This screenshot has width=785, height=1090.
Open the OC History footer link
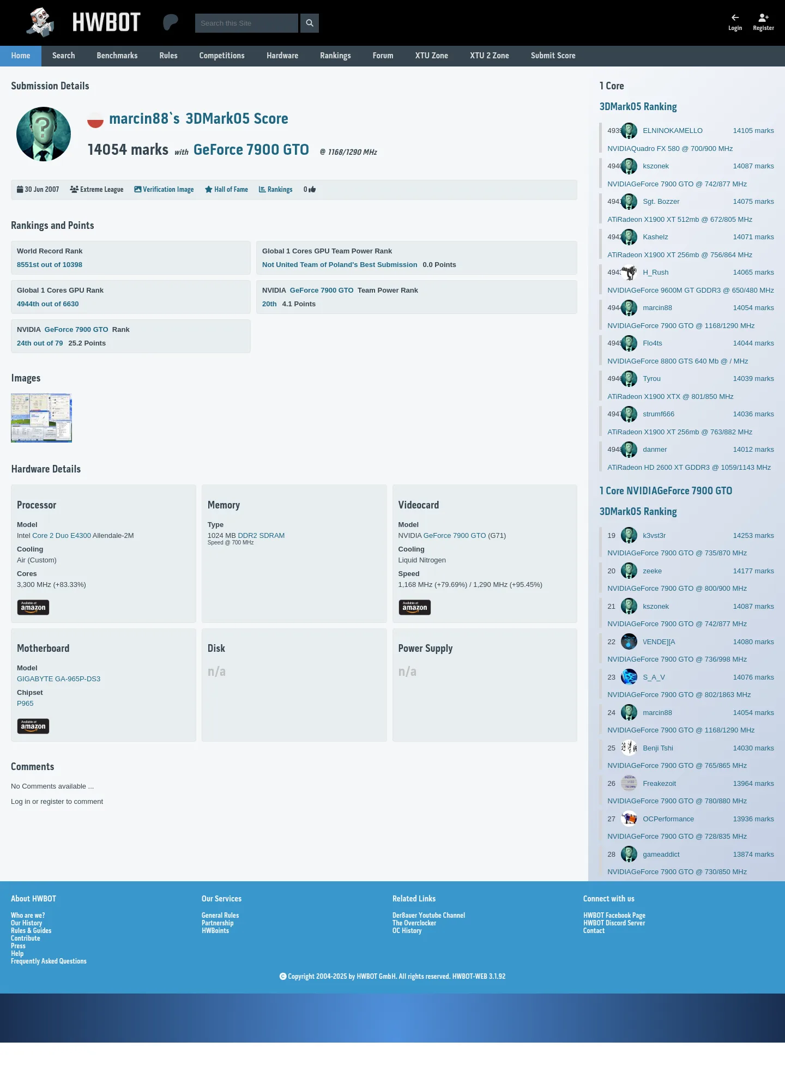click(407, 931)
